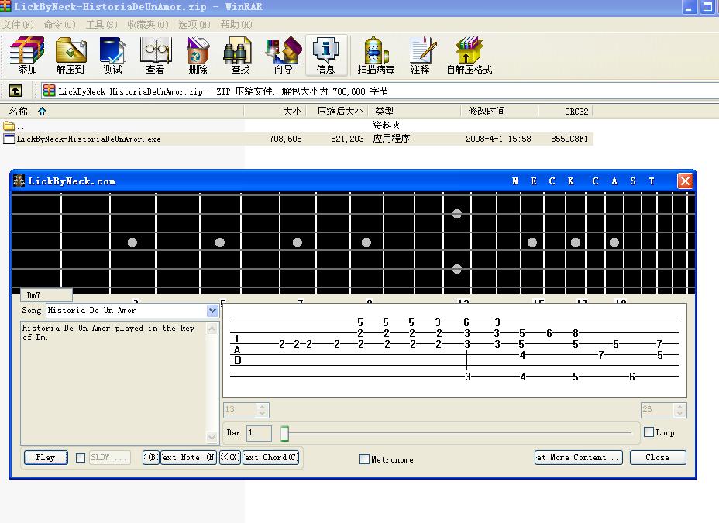
Task: Sort the file list by 名称 (Name) column
Action: pos(122,111)
